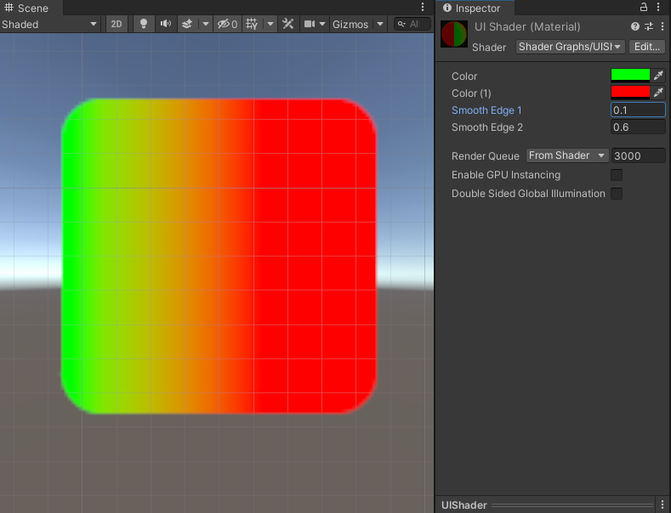This screenshot has width=671, height=513.
Task: Toggle hidden objects visibility icon
Action: click(x=227, y=25)
